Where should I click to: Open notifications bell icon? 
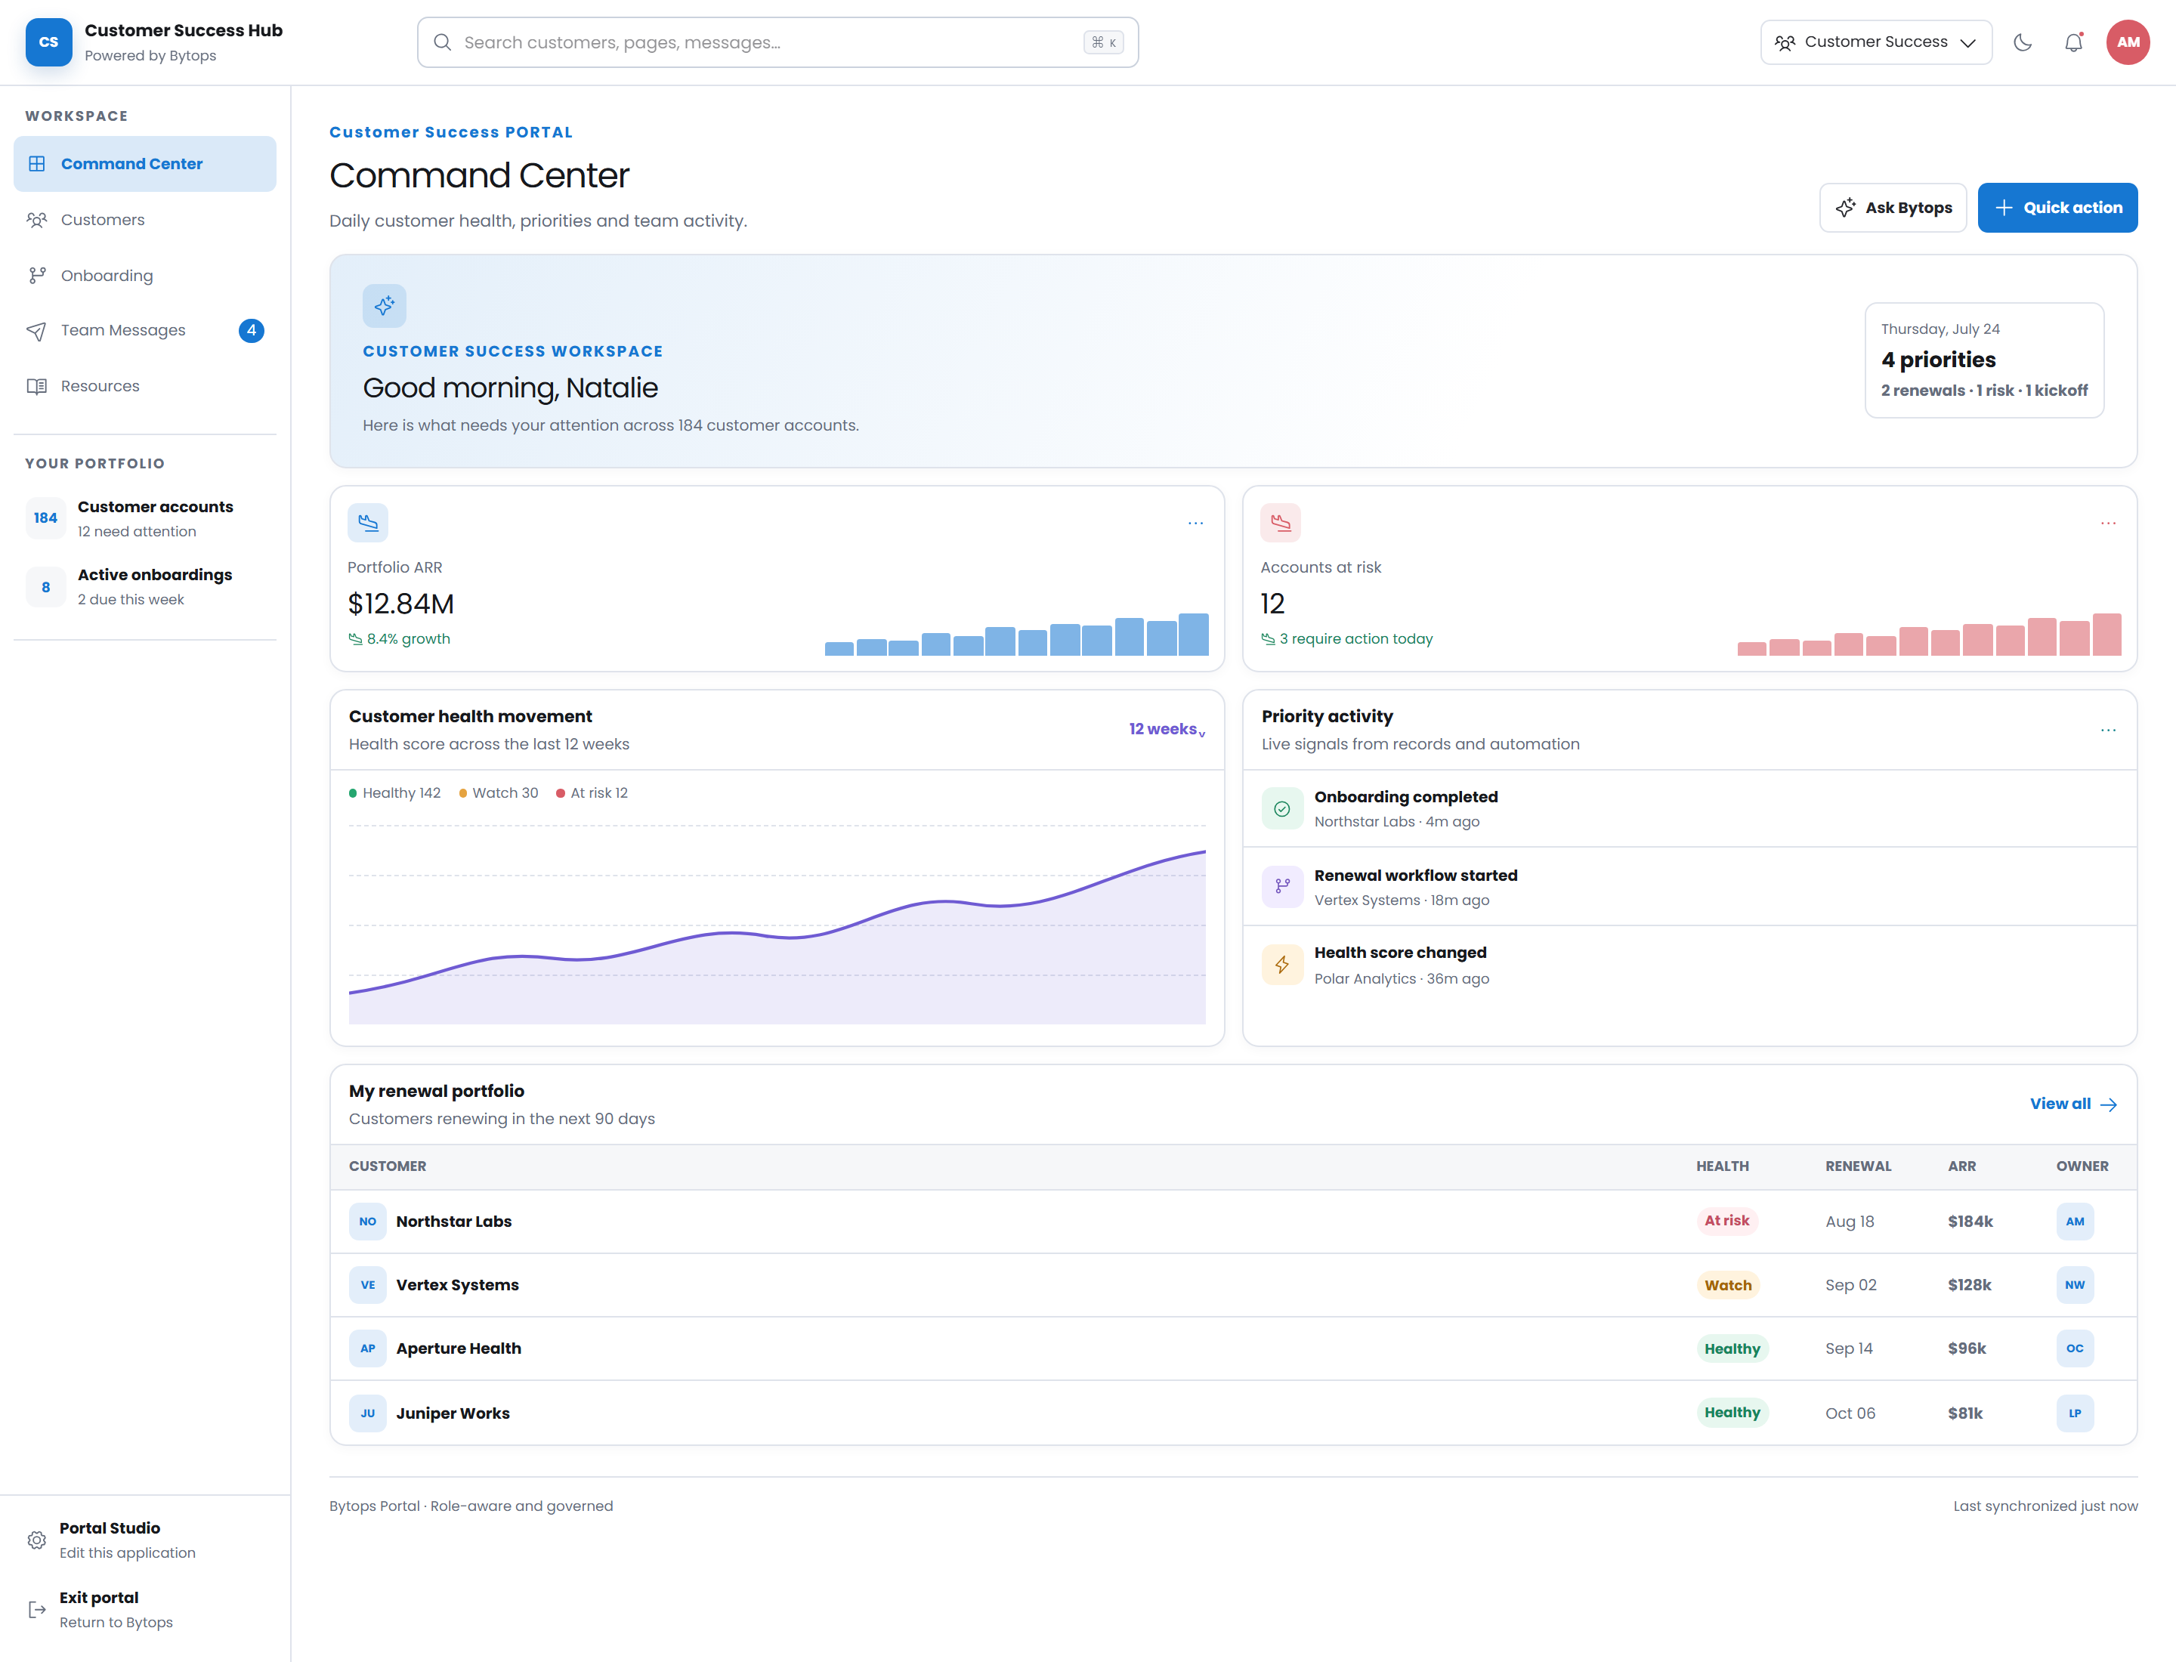[x=2073, y=42]
